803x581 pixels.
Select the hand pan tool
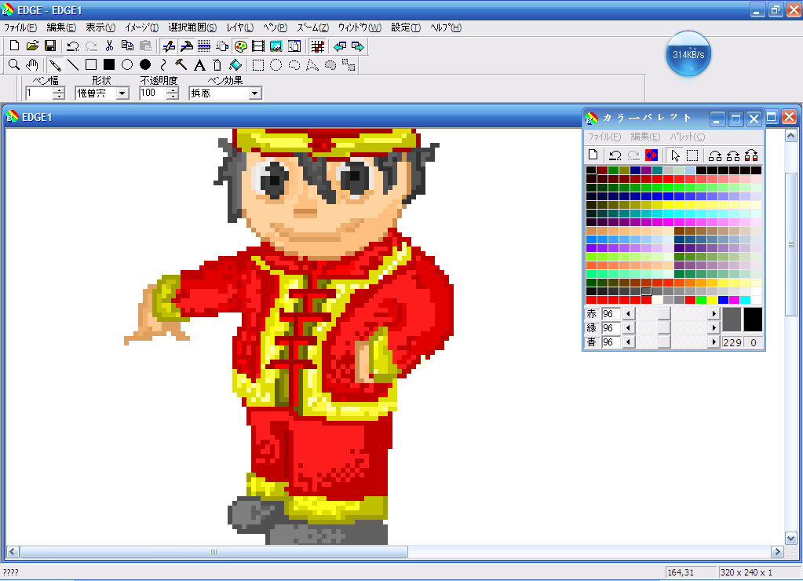pyautogui.click(x=32, y=65)
